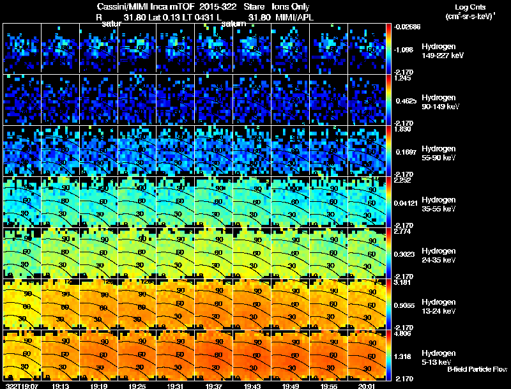This screenshot has height=389, width=511.
Task: Click the 19:43 time label
Action: tap(252, 386)
